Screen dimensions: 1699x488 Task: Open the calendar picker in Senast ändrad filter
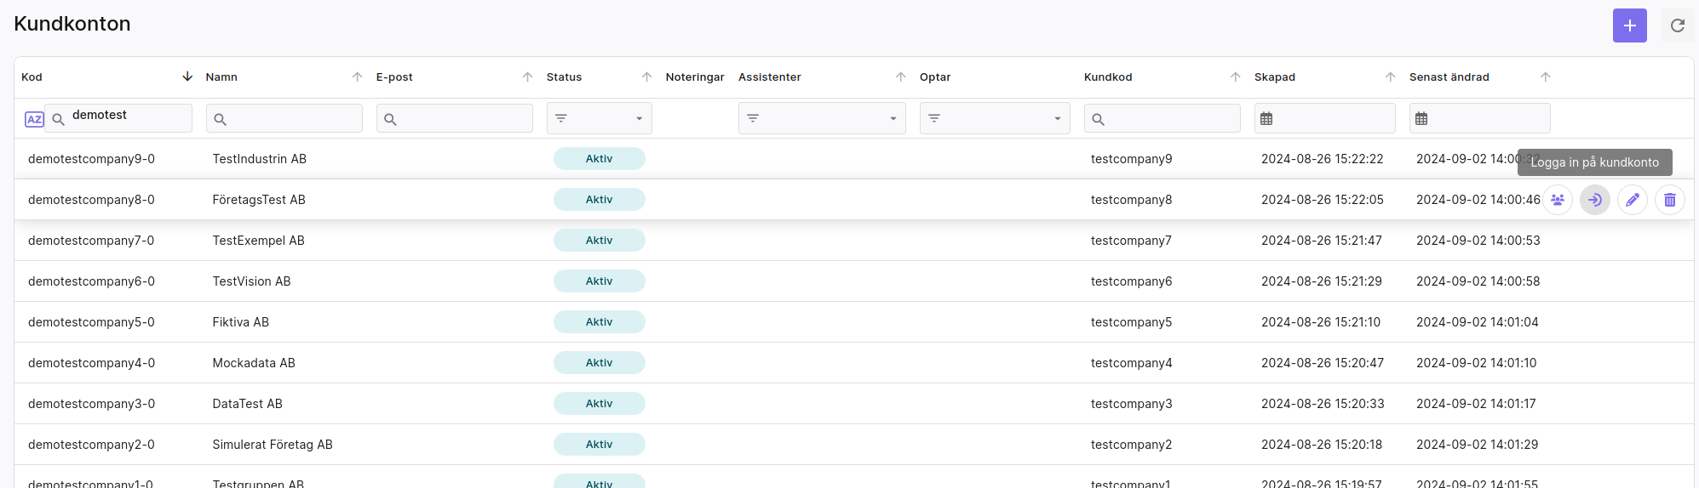pos(1421,119)
